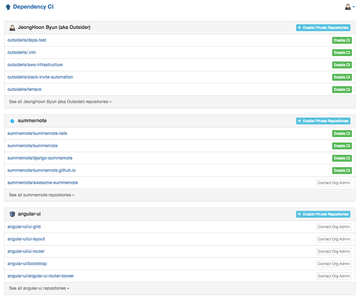
Task: Click JeongHoon Byun (aka Outsider) heading
Action: 54,27
